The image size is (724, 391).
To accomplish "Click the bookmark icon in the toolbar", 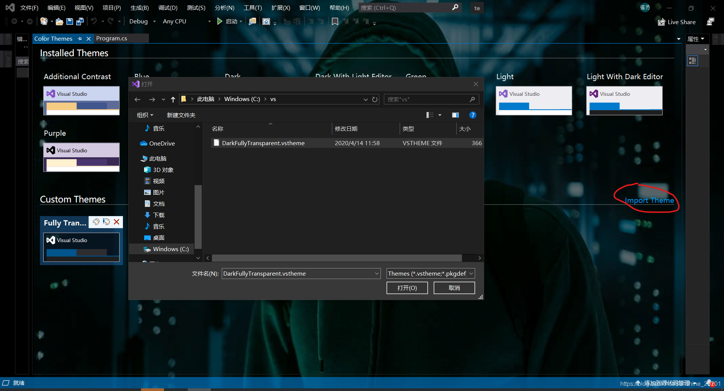I will click(335, 21).
